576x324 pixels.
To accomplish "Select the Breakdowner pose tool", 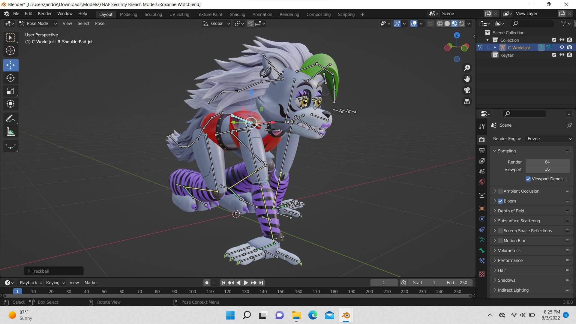I will (x=11, y=146).
